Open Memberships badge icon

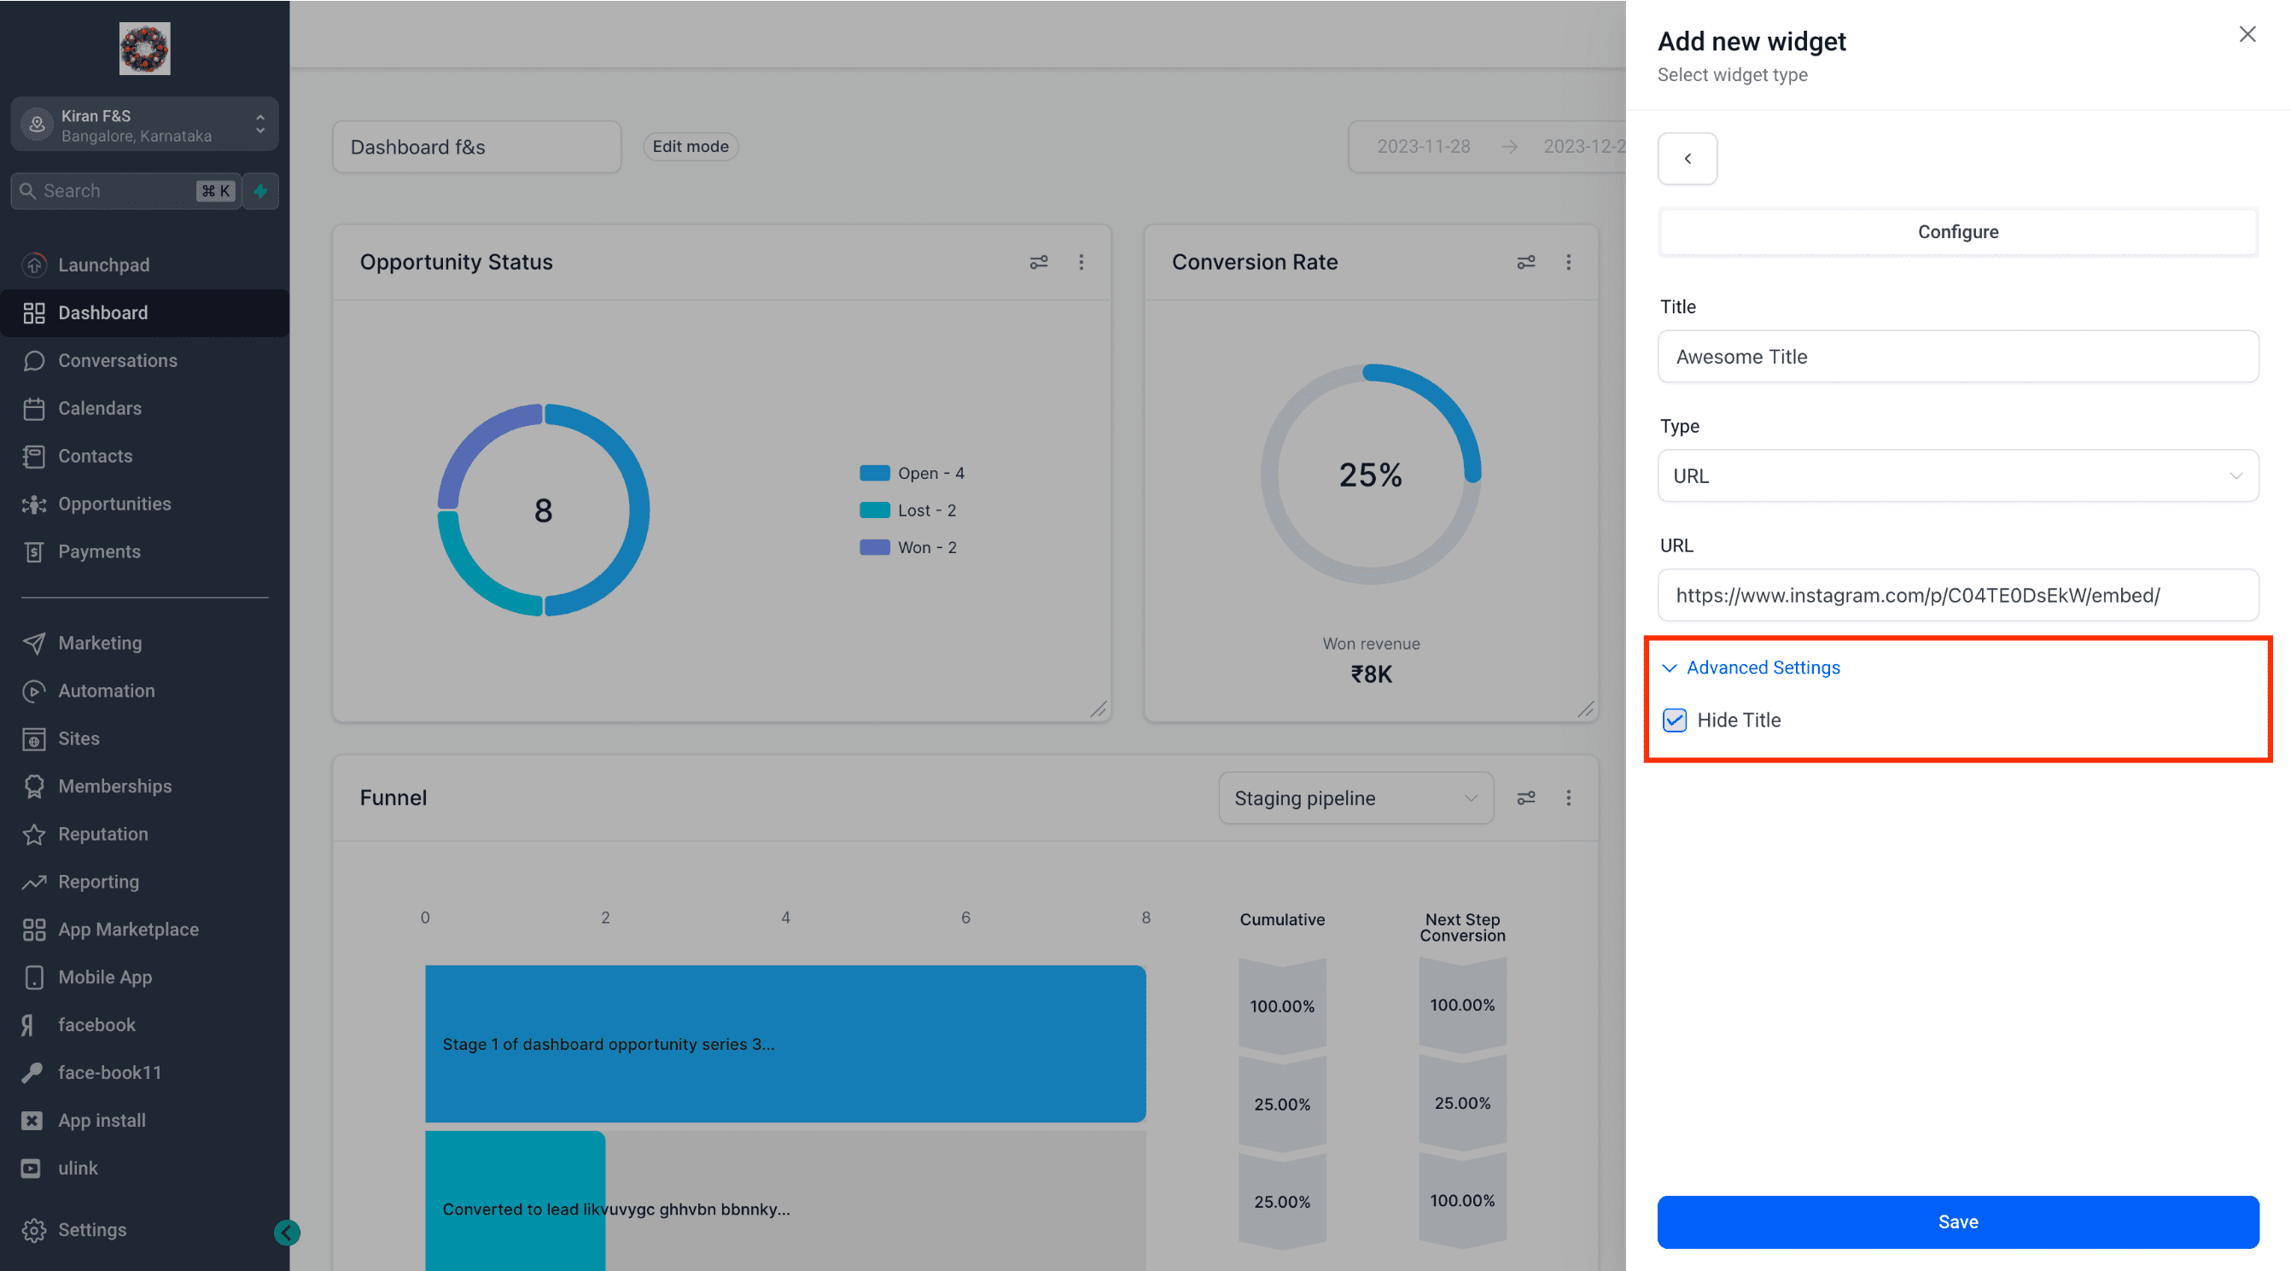click(34, 786)
